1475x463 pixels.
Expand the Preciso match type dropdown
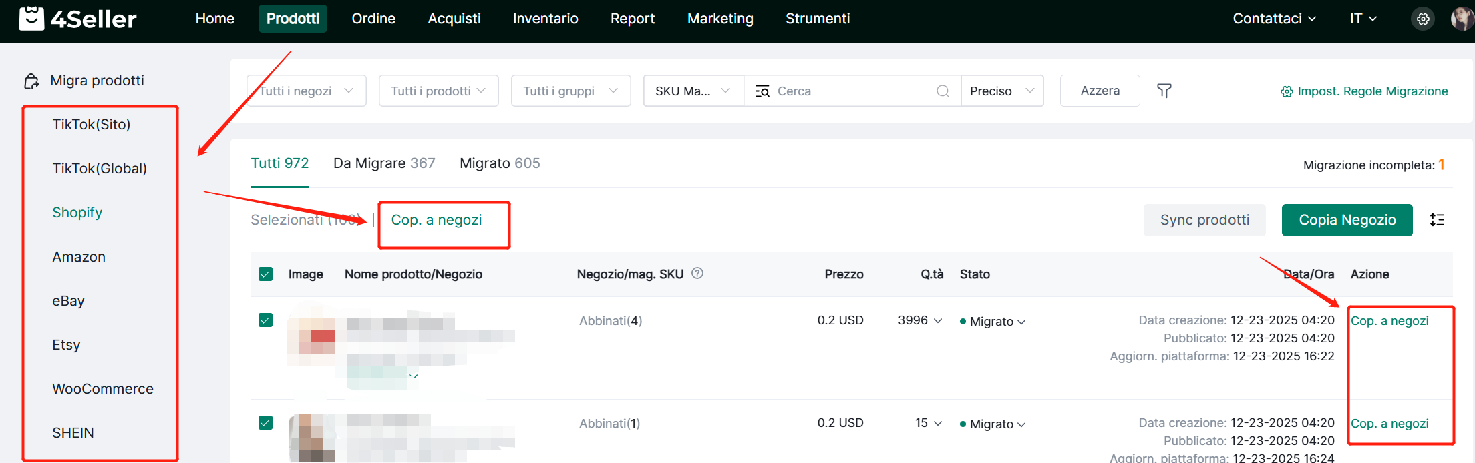(x=1002, y=91)
